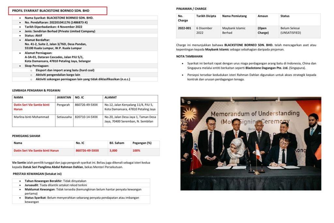Select charge number "2022-001"
This screenshot has height=223, width=334.
click(x=185, y=28)
